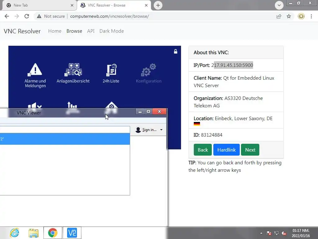318x239 pixels.
Task: Click the Konfiguration gears icon
Action: 149,70
